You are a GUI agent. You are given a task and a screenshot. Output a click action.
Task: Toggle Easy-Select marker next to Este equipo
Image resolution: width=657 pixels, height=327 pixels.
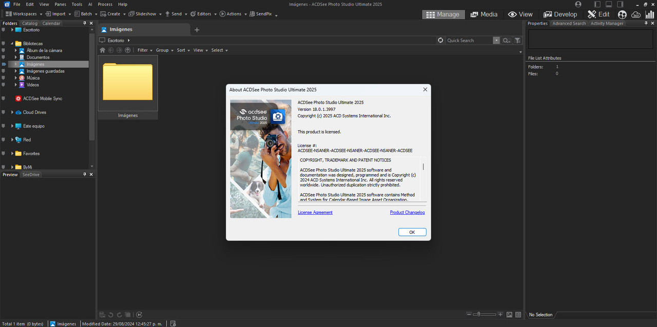pos(4,126)
